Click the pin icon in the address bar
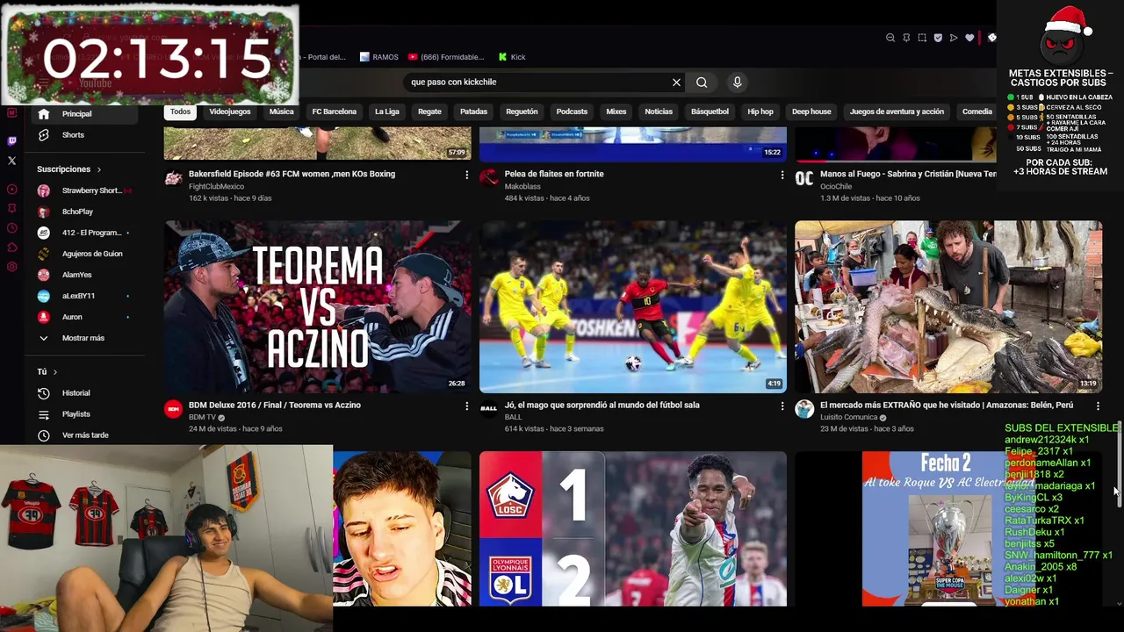This screenshot has width=1124, height=632. click(906, 38)
